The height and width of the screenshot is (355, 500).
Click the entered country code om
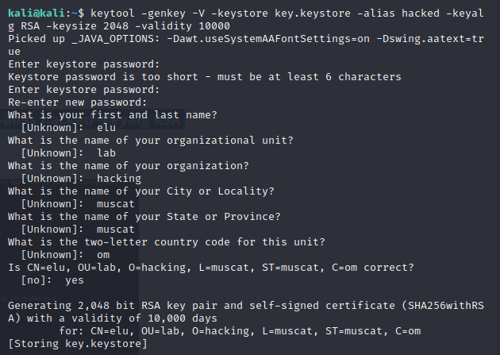103,255
